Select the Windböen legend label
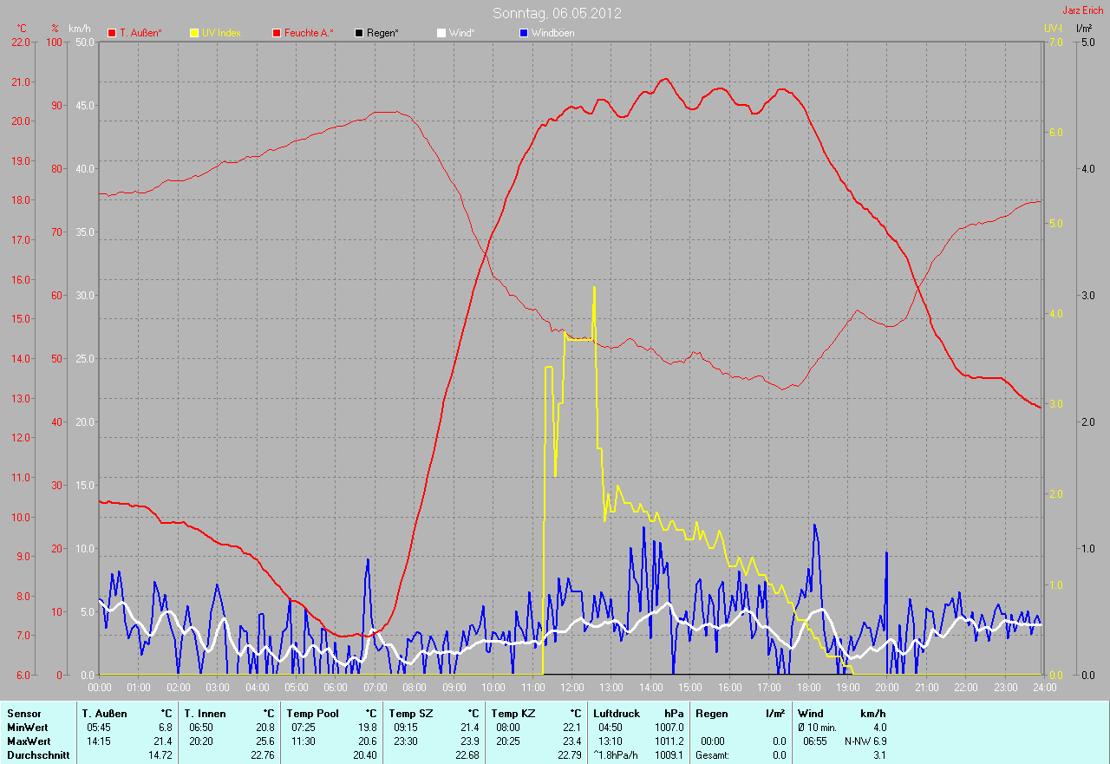The width and height of the screenshot is (1110, 764). 552,33
